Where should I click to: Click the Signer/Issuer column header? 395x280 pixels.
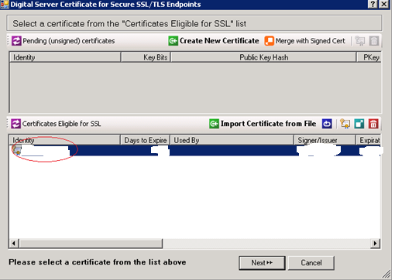click(x=325, y=140)
